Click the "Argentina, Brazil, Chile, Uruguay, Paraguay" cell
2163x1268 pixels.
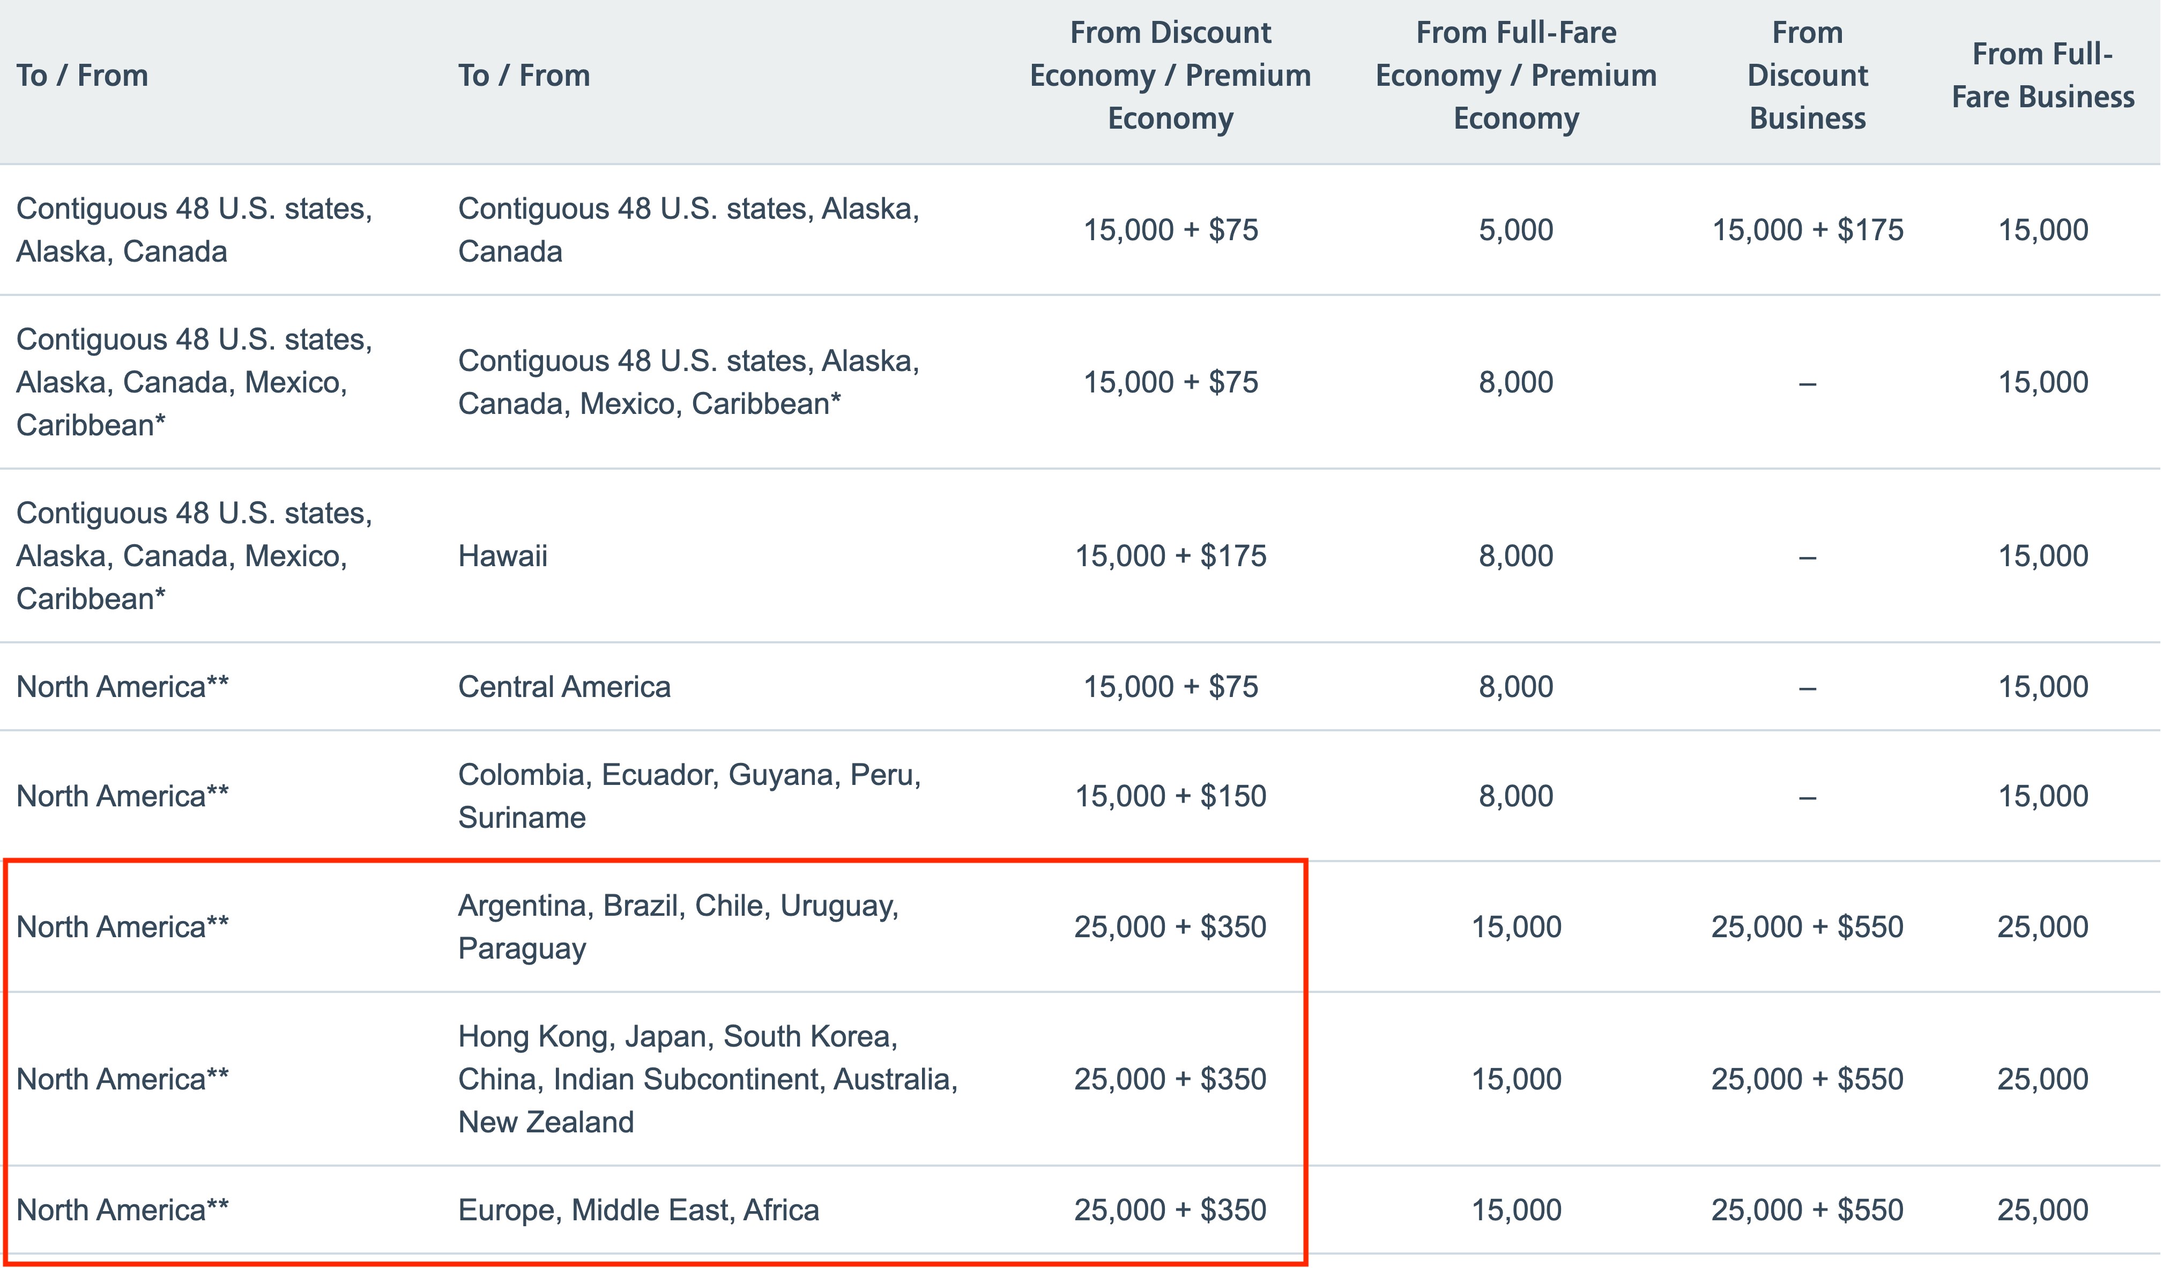coord(678,927)
